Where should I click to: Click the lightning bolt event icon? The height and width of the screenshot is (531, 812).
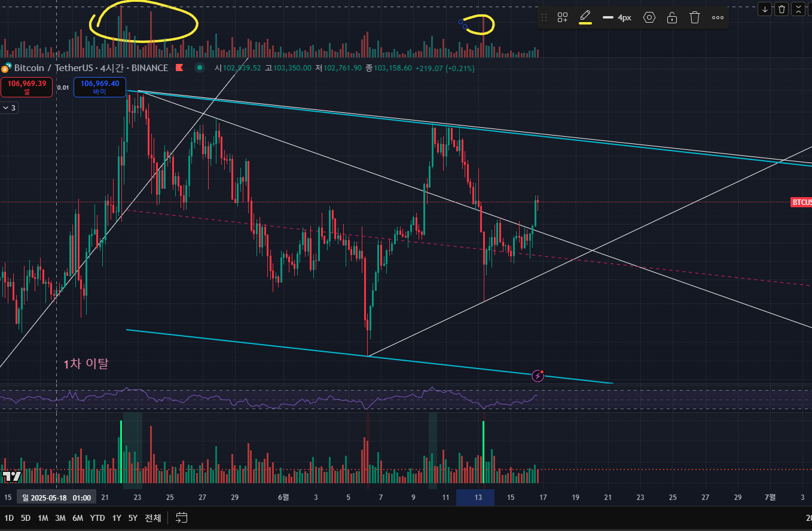click(x=538, y=375)
